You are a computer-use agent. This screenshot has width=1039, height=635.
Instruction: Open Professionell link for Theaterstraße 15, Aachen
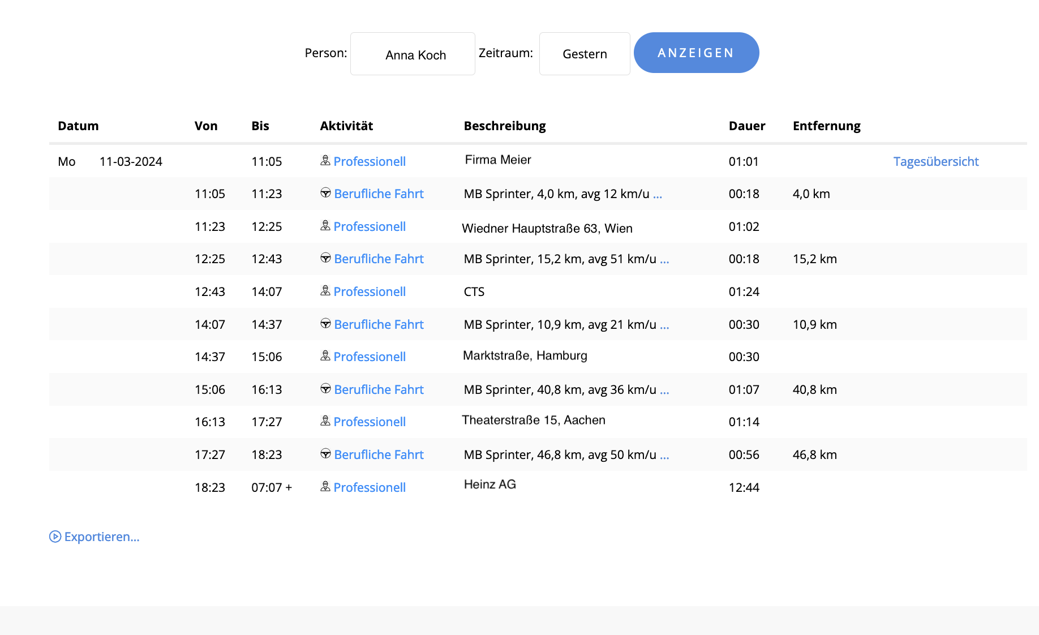370,422
